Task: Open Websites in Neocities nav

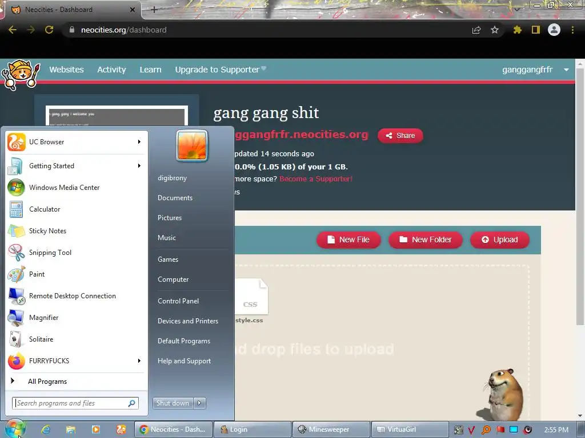Action: (66, 70)
